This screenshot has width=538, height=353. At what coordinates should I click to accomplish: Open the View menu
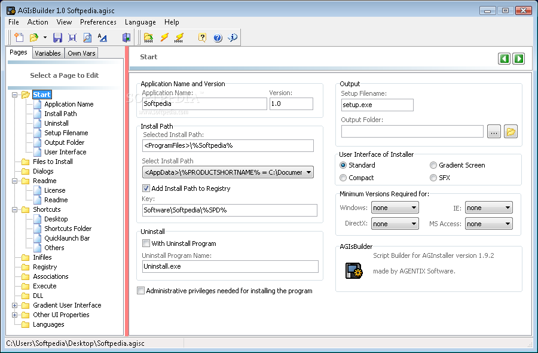64,22
